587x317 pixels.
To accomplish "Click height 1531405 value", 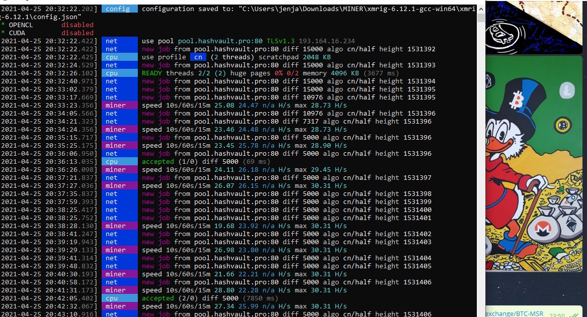I will (x=417, y=266).
